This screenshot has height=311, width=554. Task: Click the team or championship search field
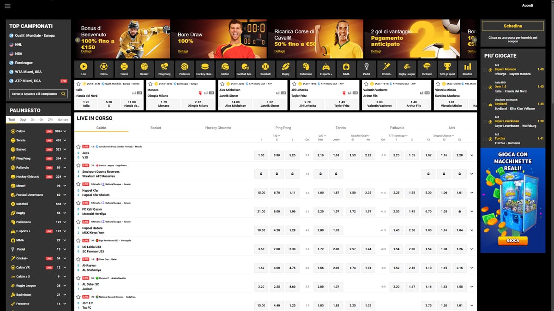pos(36,94)
